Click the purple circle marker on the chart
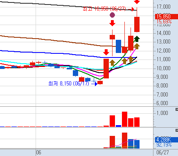The image size is (178, 156). pyautogui.click(x=112, y=15)
